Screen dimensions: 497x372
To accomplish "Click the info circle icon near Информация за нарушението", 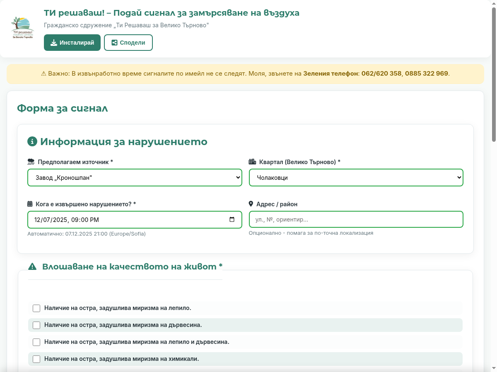I will point(32,141).
